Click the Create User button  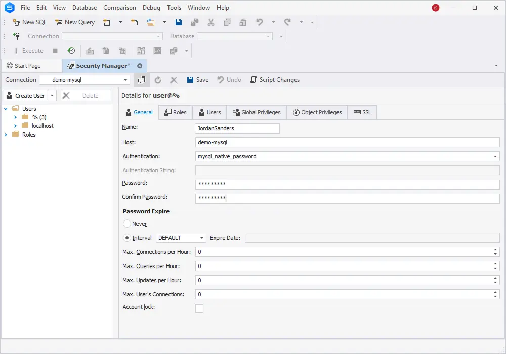click(x=25, y=96)
